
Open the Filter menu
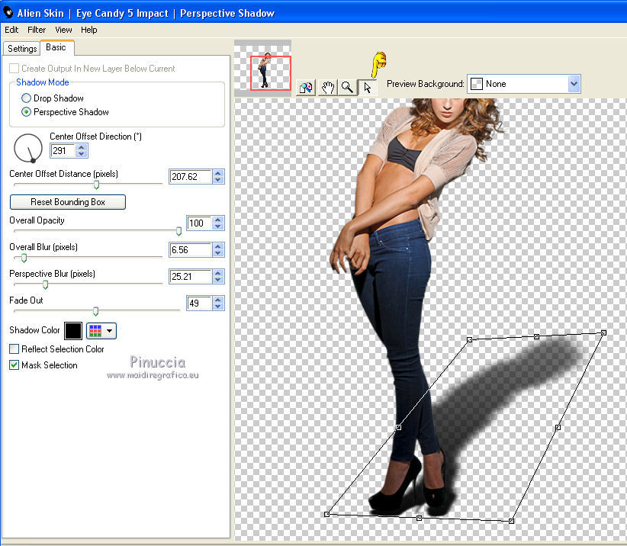37,30
